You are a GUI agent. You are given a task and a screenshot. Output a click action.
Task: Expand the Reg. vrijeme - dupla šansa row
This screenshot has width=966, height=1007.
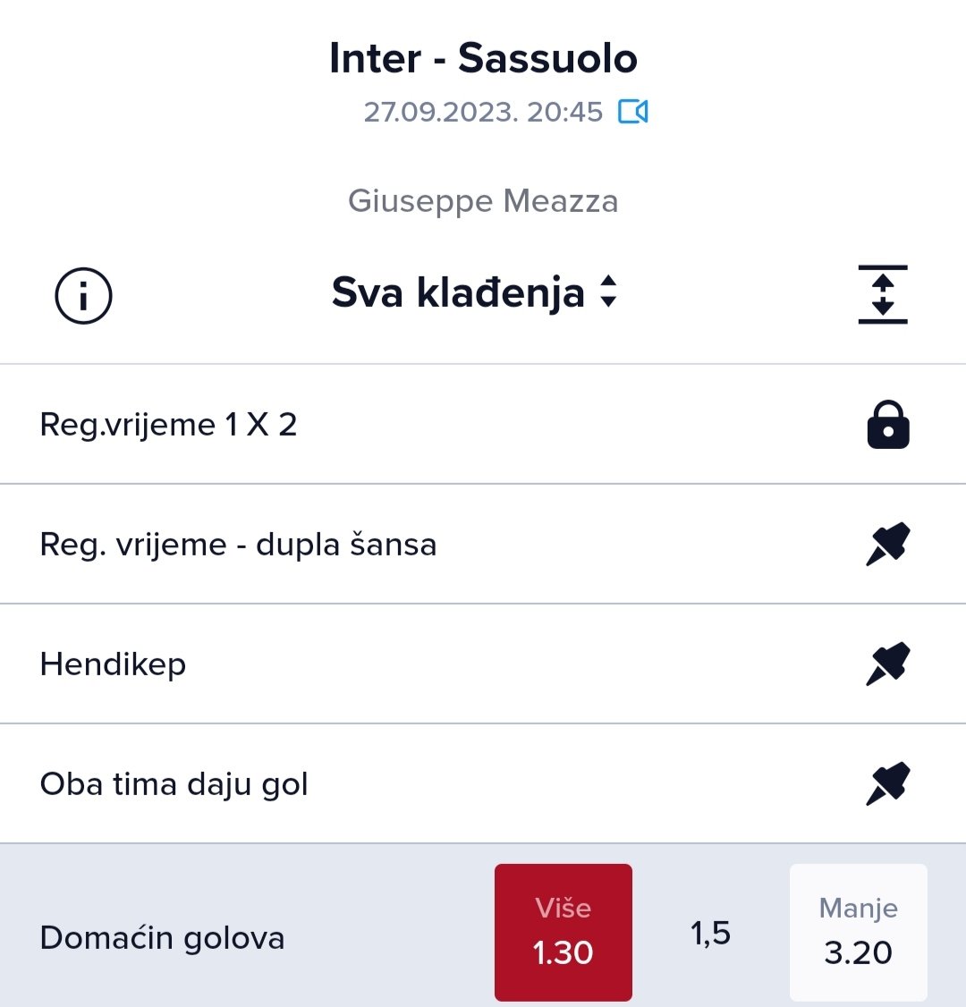(x=238, y=545)
